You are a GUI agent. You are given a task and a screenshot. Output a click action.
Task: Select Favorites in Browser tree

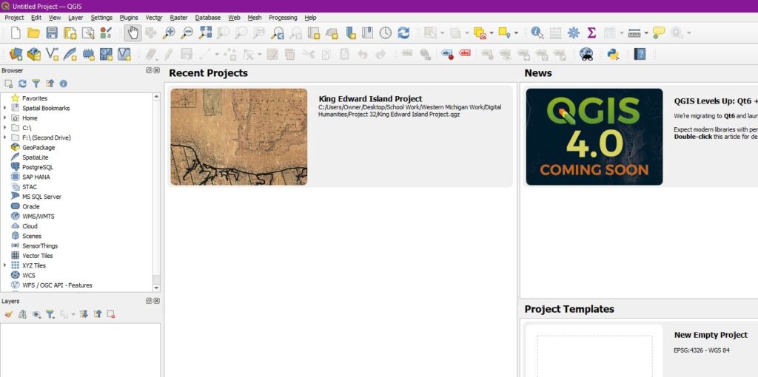[x=34, y=98]
